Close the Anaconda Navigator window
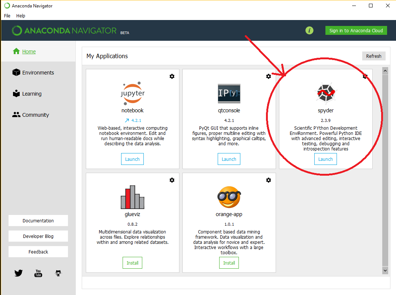This screenshot has height=295, width=396. pos(388,6)
